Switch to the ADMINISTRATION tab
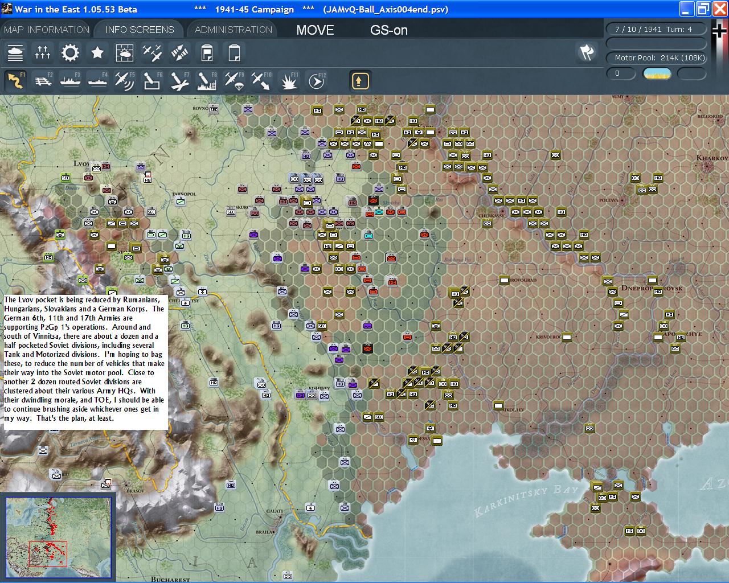 (234, 30)
